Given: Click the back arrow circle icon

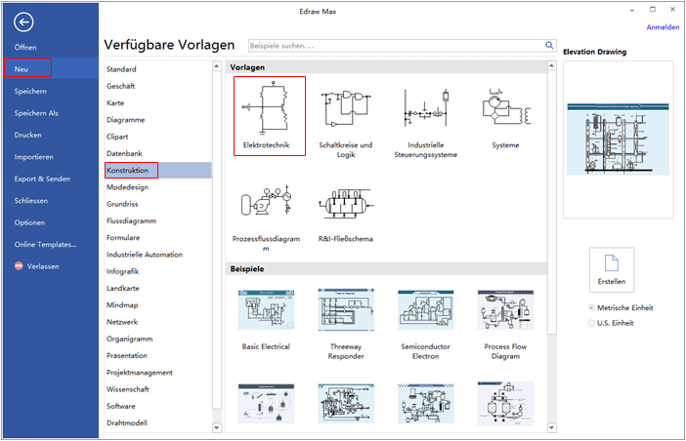Looking at the screenshot, I should pos(23,21).
